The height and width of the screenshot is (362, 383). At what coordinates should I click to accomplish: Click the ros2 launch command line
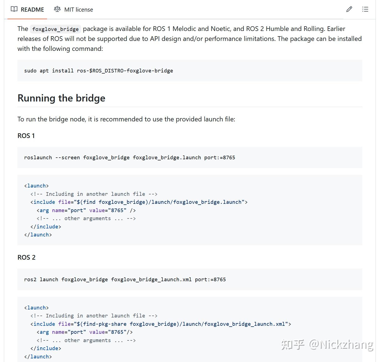point(125,279)
